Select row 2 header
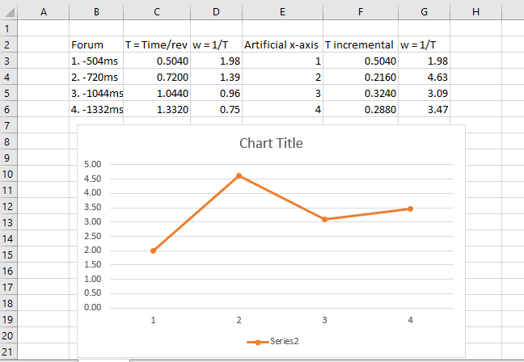Viewport: 524px width, 362px height. tap(7, 44)
